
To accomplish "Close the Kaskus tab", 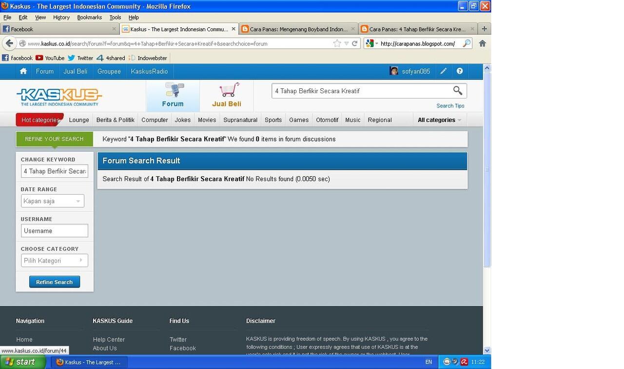I will [x=233, y=29].
